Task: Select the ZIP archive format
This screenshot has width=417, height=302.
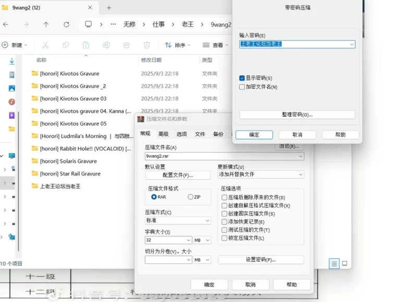Action: (x=190, y=197)
